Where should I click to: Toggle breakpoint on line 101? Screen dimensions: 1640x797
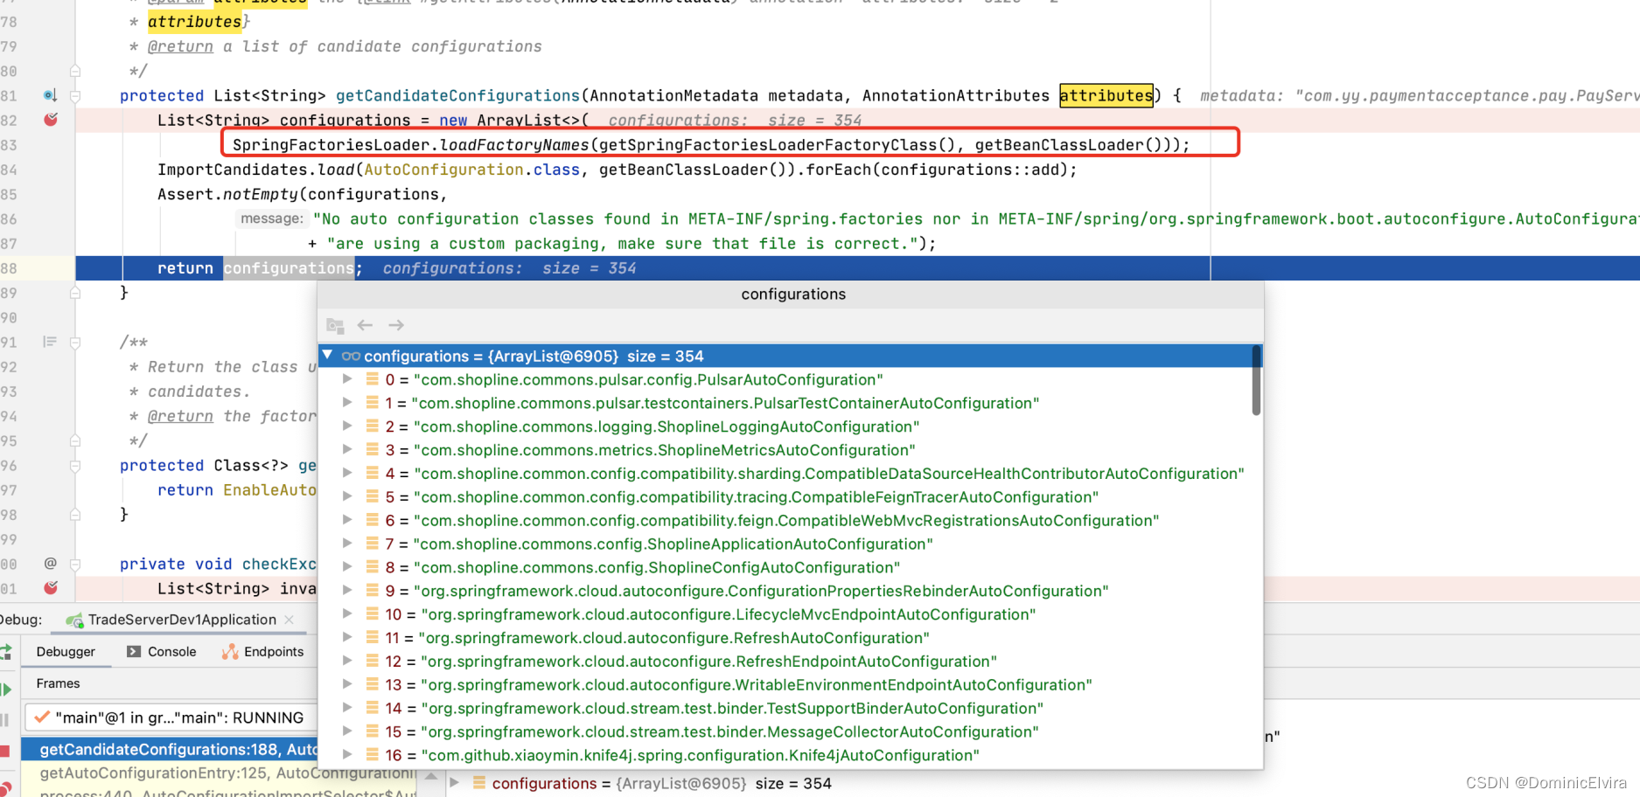[x=51, y=588]
